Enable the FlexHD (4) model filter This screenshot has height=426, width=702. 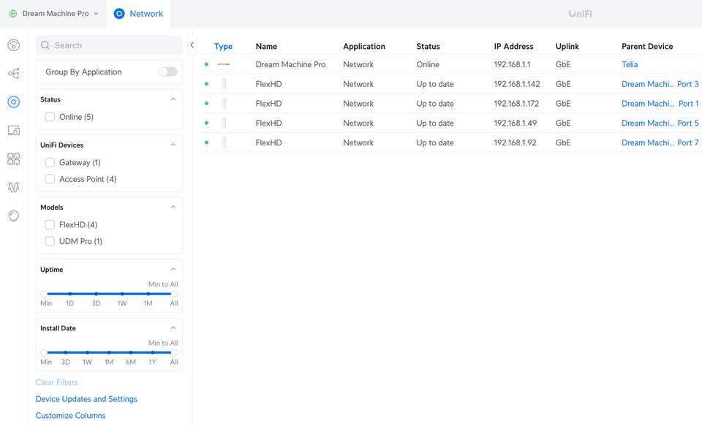50,225
